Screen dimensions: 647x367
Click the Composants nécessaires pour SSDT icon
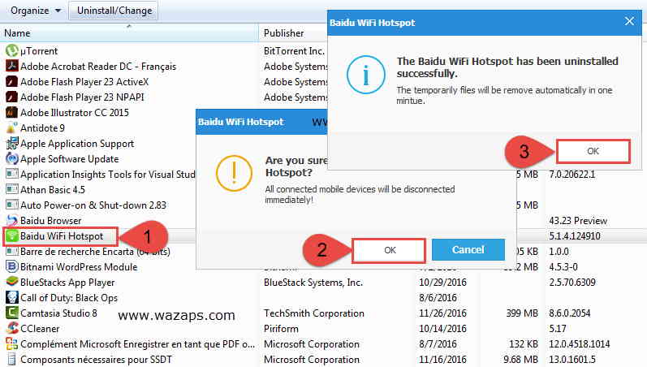coord(12,359)
